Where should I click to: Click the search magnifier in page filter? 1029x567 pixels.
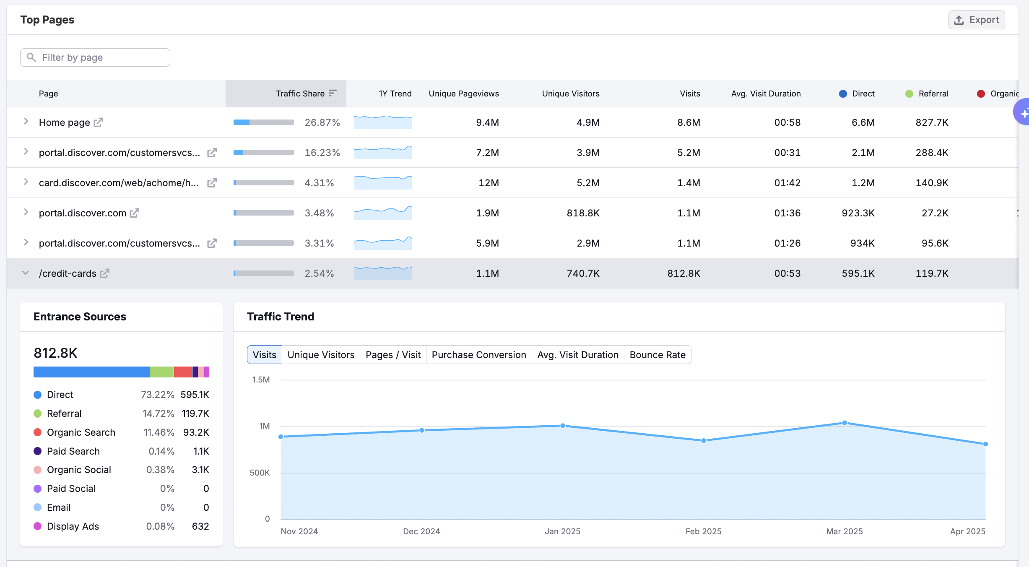click(31, 57)
